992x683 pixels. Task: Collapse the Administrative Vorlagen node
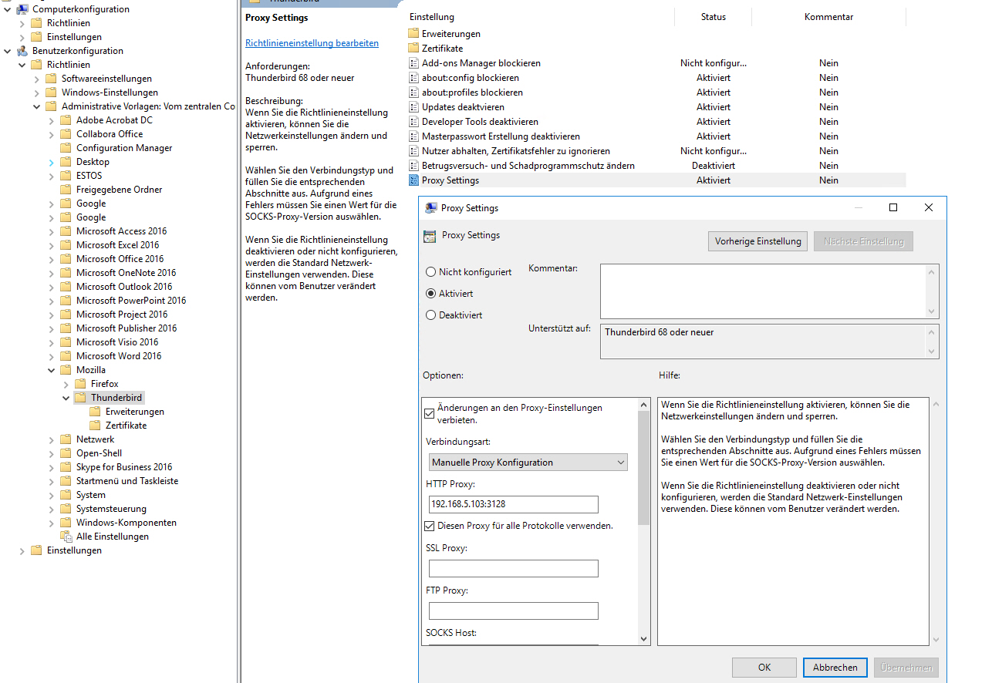[x=37, y=106]
